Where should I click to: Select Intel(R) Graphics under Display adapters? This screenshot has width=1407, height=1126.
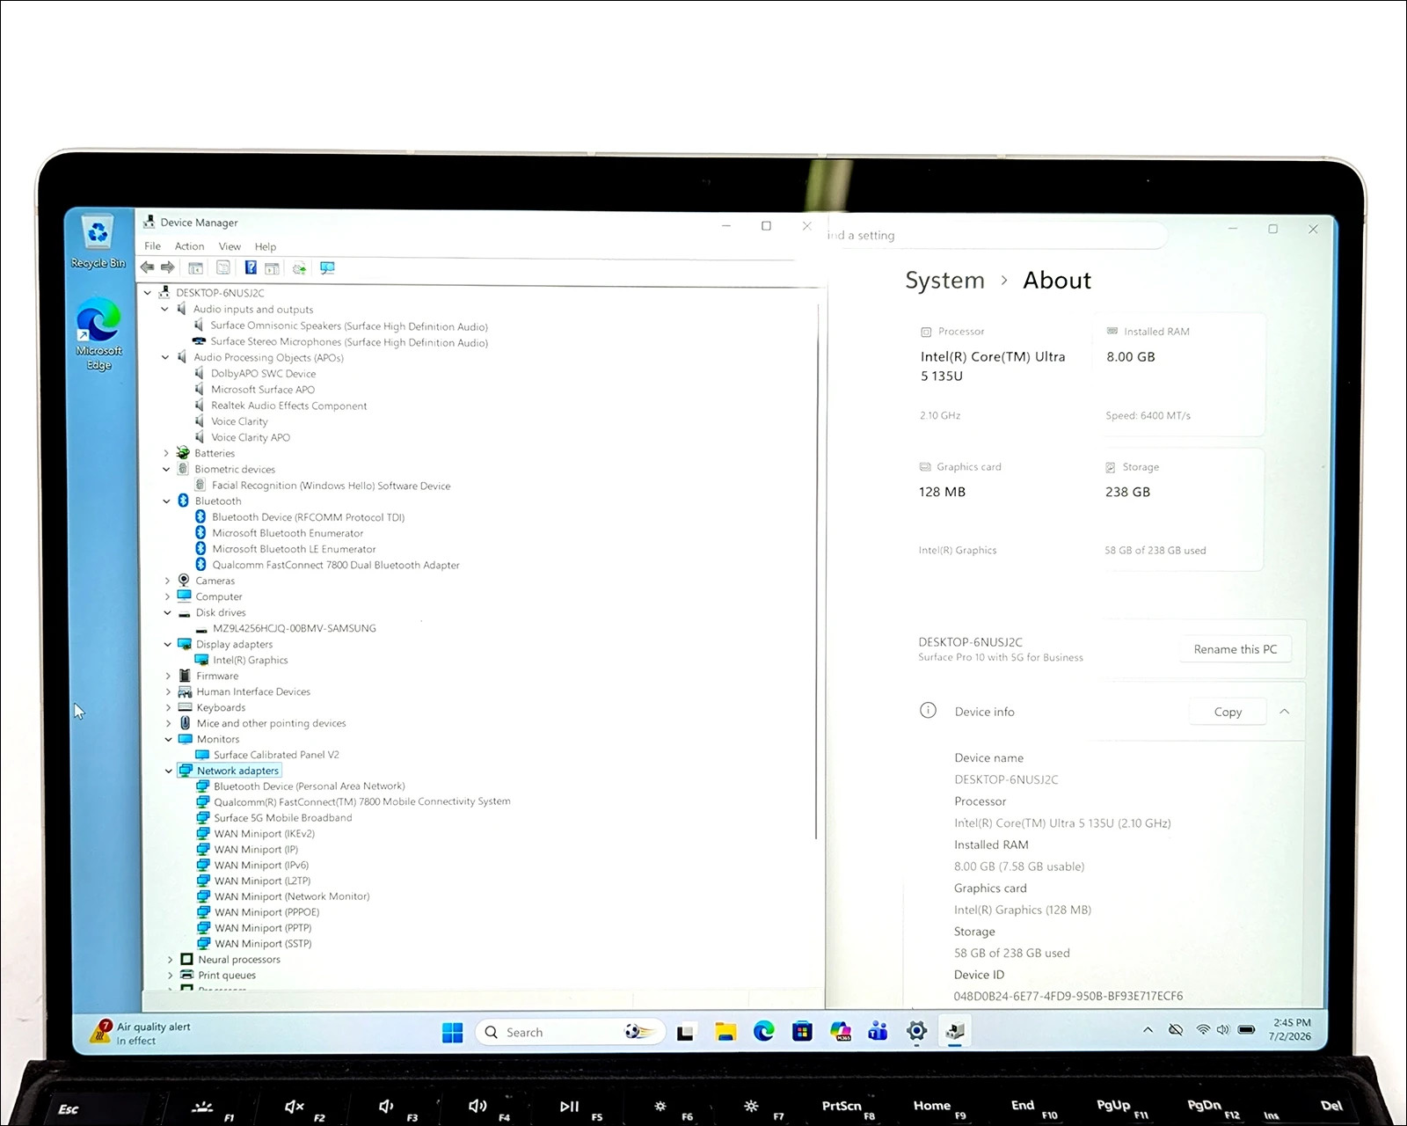click(251, 660)
